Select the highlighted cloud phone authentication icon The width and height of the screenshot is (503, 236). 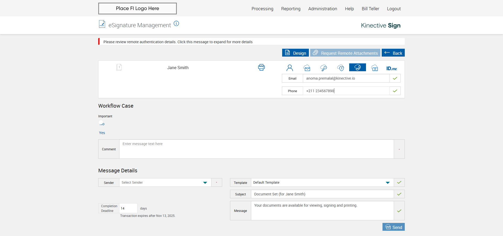(x=357, y=68)
